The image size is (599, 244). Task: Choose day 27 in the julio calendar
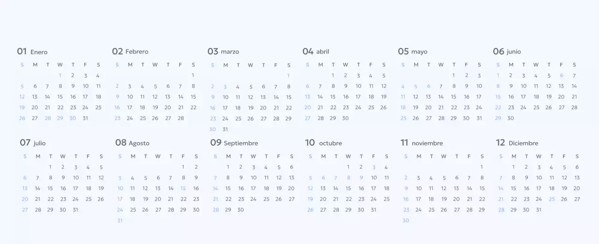(x=25, y=210)
